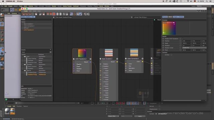Open the Create menu in Node Editor
The height and width of the screenshot is (120, 214).
point(26,11)
